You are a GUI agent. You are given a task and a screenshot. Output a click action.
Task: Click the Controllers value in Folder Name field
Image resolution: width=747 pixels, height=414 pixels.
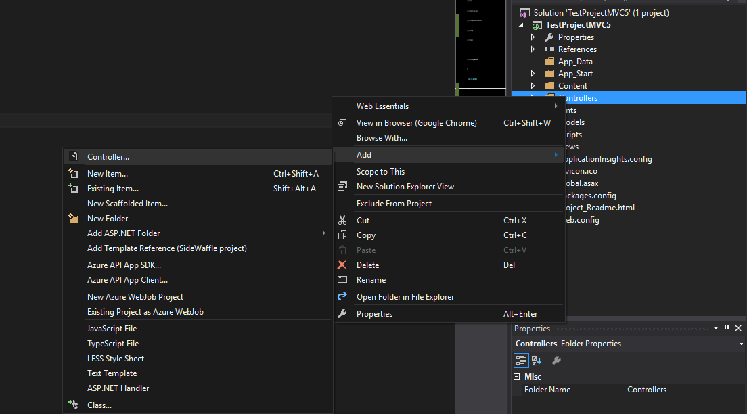click(646, 390)
